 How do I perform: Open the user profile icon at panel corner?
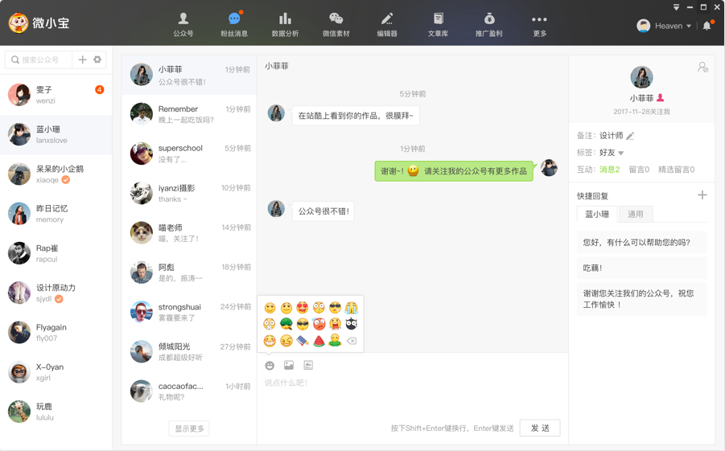pyautogui.click(x=702, y=68)
